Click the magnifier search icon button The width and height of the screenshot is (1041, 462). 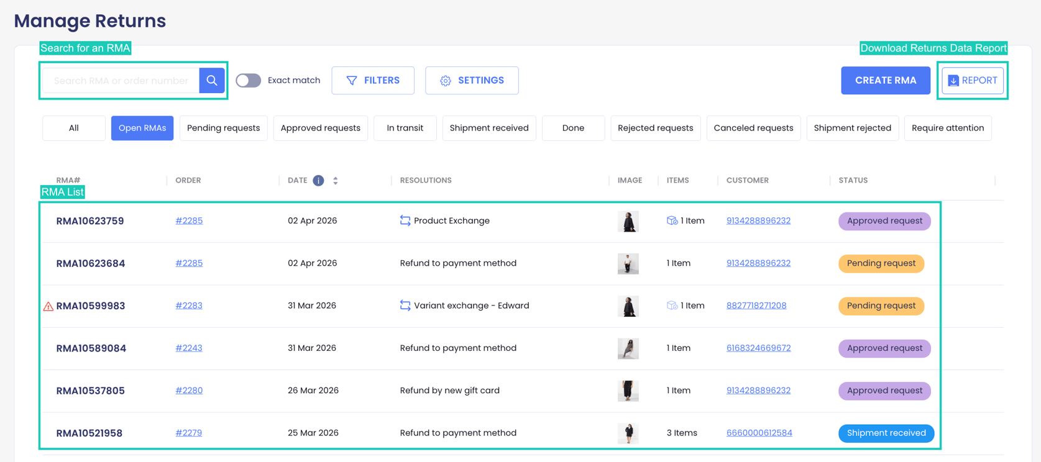coord(212,80)
